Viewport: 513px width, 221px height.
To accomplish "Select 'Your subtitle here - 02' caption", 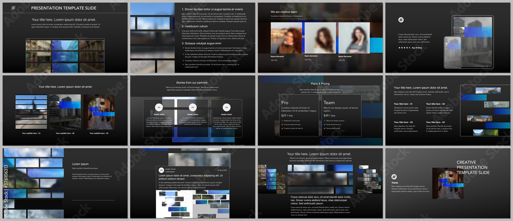I will pyautogui.click(x=65, y=133).
